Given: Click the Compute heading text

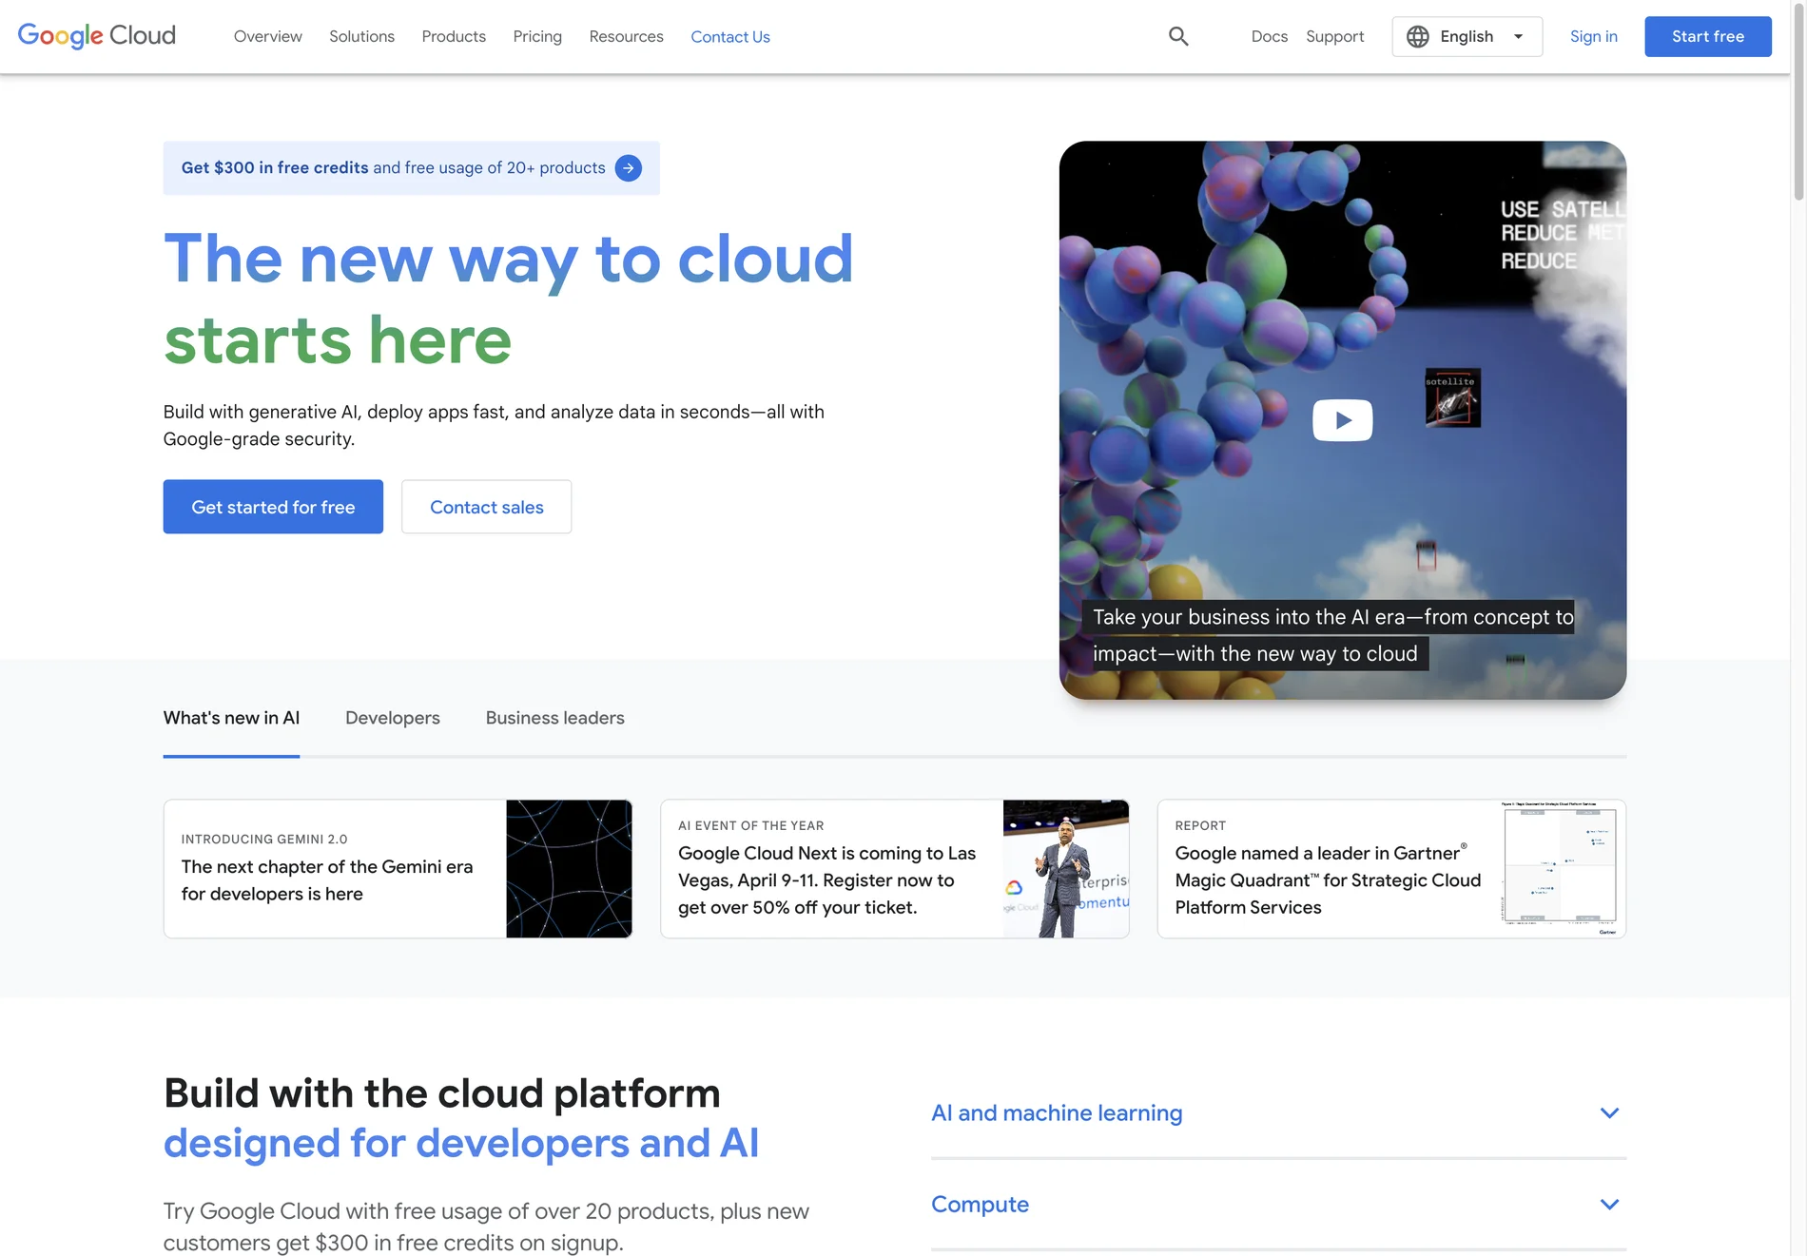Looking at the screenshot, I should (980, 1204).
